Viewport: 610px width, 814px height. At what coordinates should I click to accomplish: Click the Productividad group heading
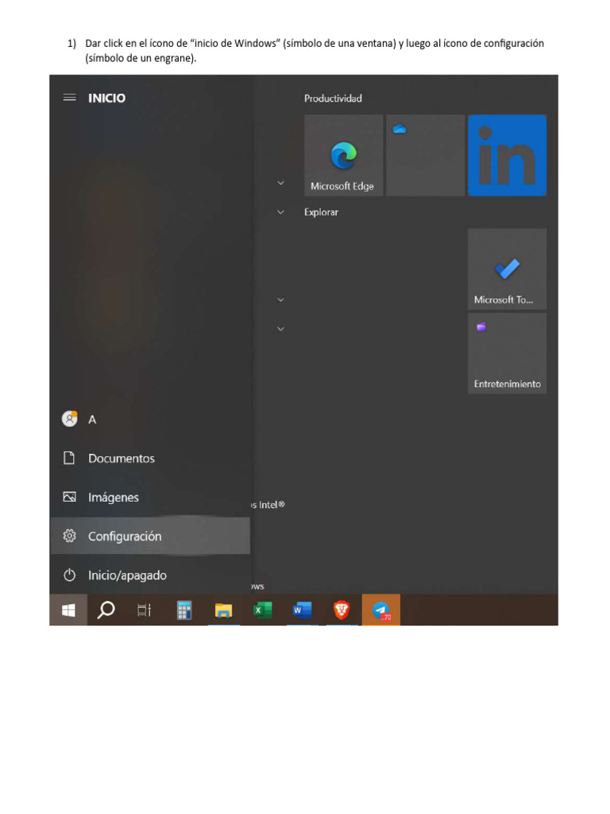click(333, 98)
